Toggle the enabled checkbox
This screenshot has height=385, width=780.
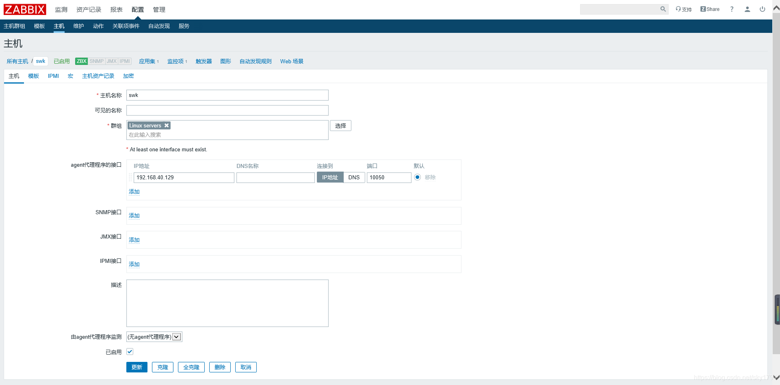130,352
